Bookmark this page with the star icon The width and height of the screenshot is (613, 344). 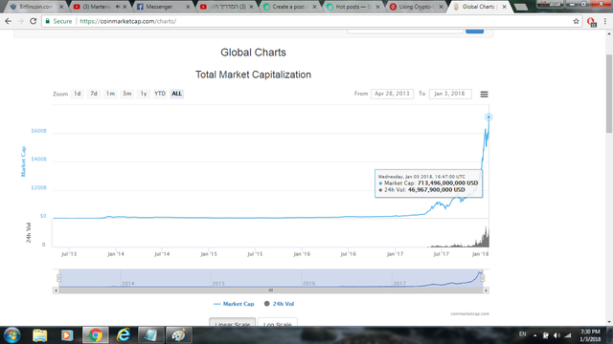coord(576,21)
